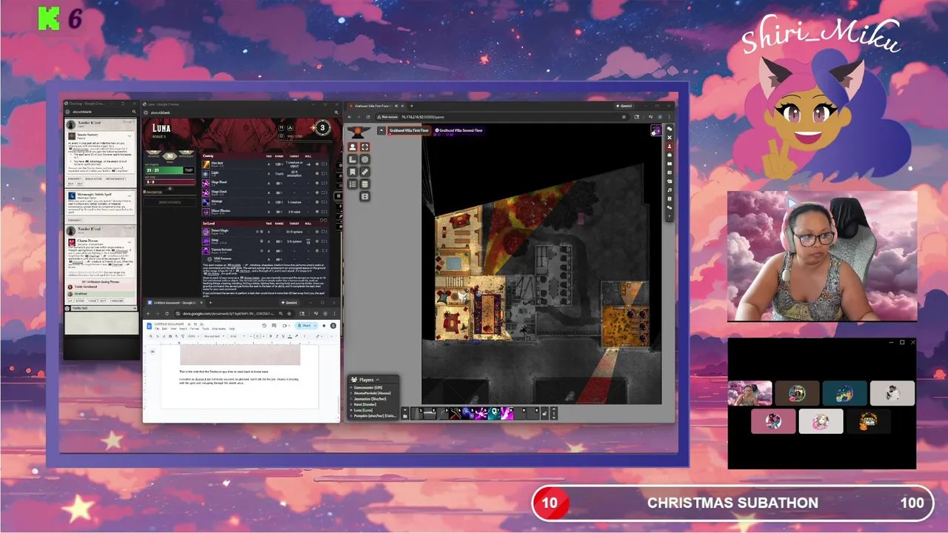Toggle italic in Google Docs toolbar
Viewport: 948px width, 533px height.
pos(277,336)
